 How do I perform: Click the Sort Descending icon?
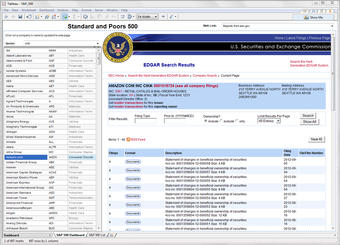[x=100, y=17]
